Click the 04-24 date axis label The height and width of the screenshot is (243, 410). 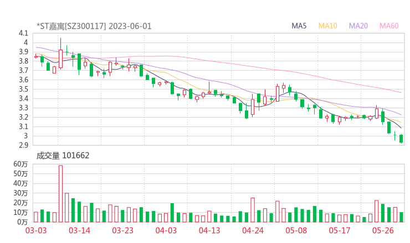click(x=253, y=230)
